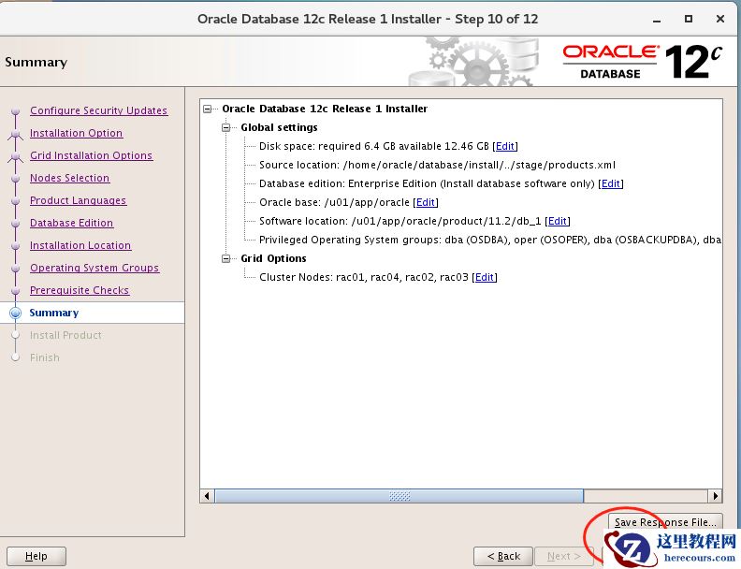
Task: Edit the Software location path
Action: (558, 221)
